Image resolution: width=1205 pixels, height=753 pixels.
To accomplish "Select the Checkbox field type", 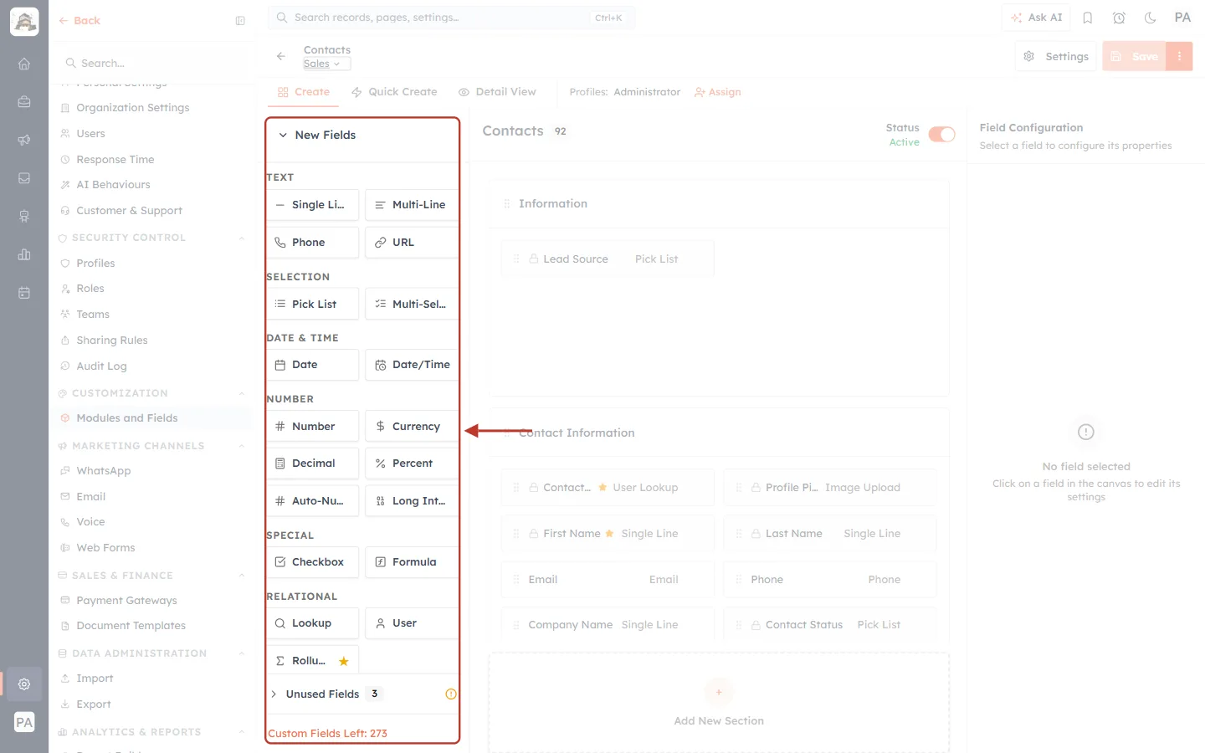I will 312,562.
